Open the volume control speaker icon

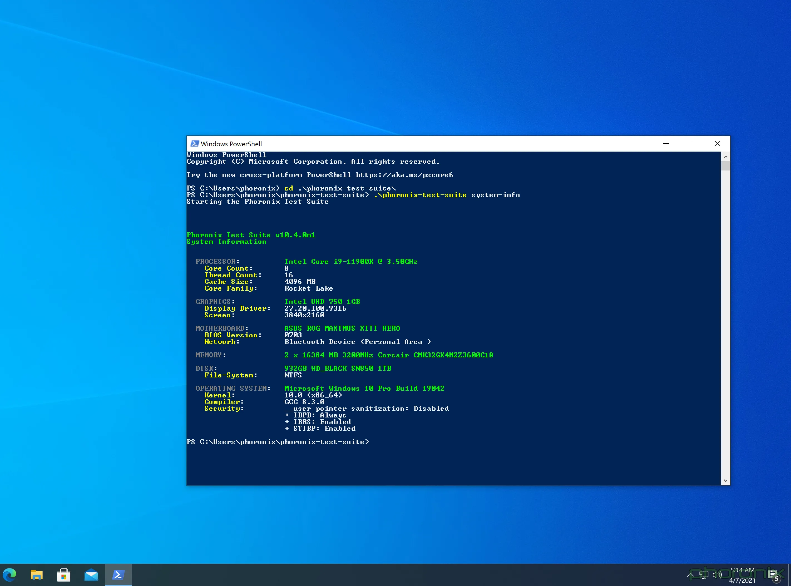(717, 575)
